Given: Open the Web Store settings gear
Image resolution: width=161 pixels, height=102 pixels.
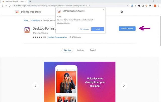Looking at the screenshot, I should [122, 12].
